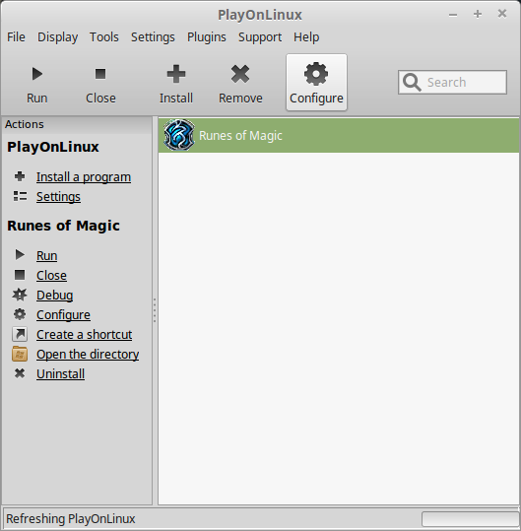
Task: Open the Help menu
Action: (x=306, y=36)
